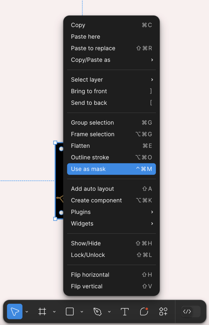
Task: Expand the Move tool options chevron
Action: pos(27,311)
